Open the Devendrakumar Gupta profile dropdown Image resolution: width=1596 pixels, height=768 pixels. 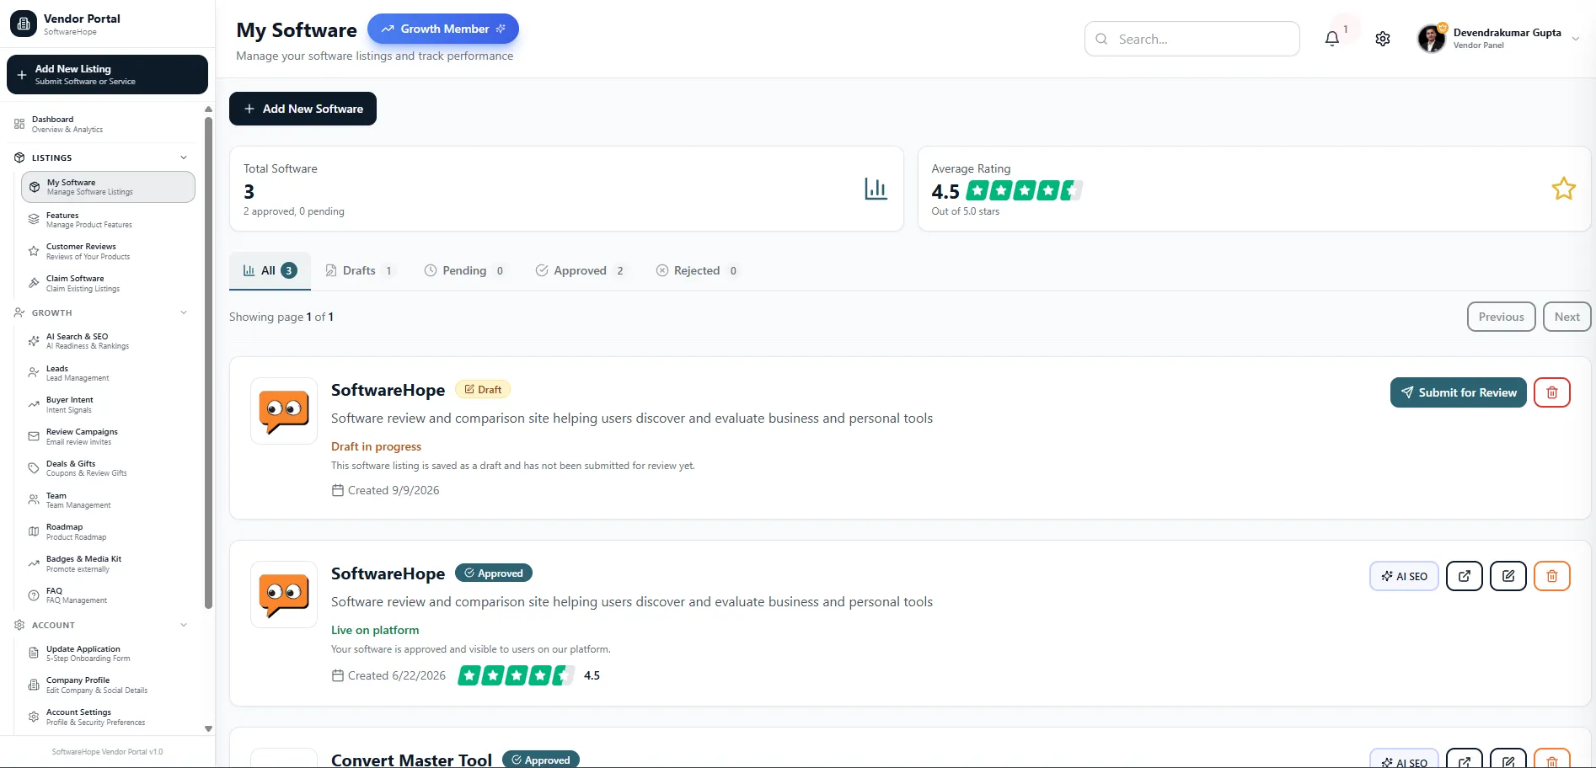[1498, 39]
